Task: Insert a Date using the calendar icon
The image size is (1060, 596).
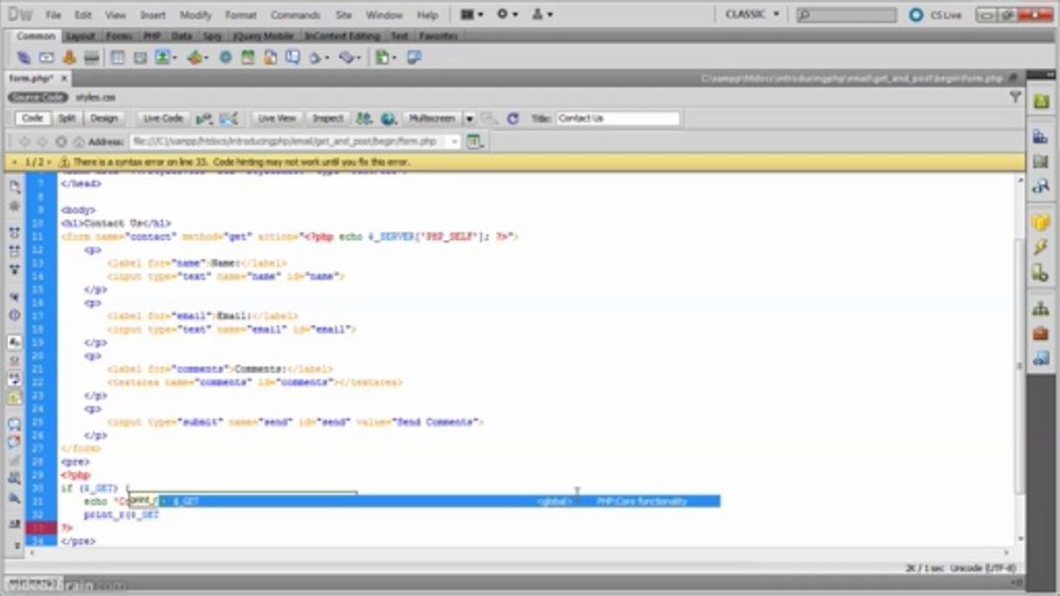Action: [x=248, y=57]
